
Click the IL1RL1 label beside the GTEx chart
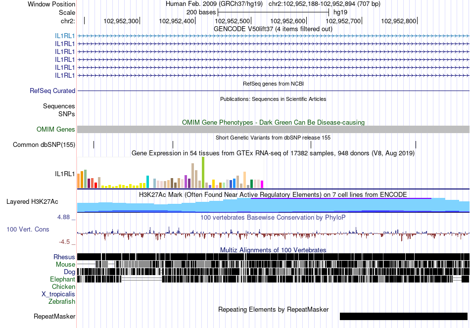tap(65, 174)
